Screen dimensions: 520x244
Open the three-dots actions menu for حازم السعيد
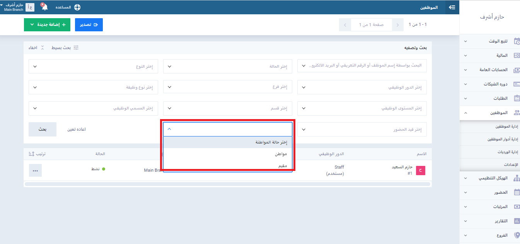(35, 170)
